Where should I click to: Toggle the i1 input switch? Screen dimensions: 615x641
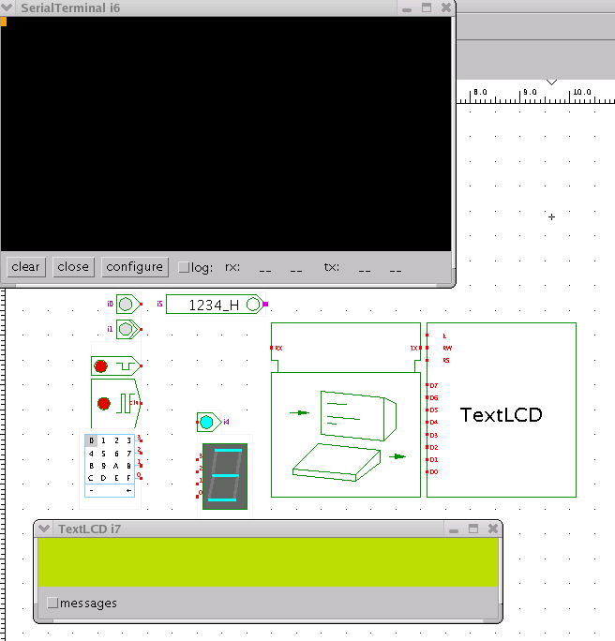126,329
